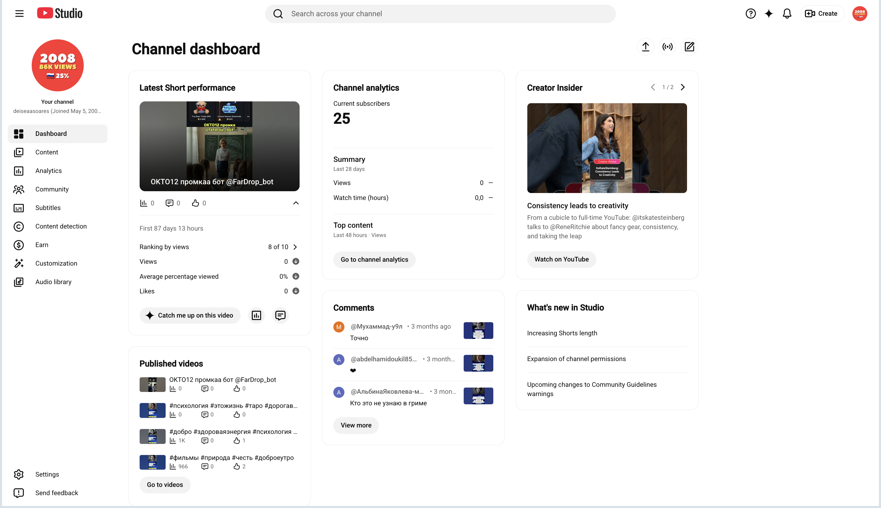881x508 pixels.
Task: Click the upload videos arrow icon
Action: [x=645, y=47]
